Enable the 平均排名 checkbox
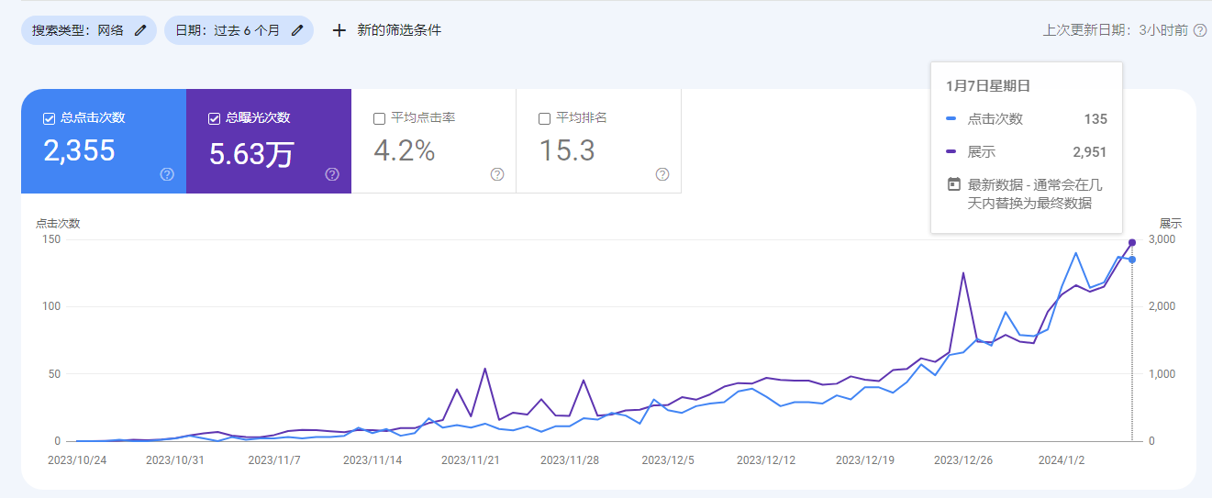This screenshot has width=1212, height=498. 544,118
